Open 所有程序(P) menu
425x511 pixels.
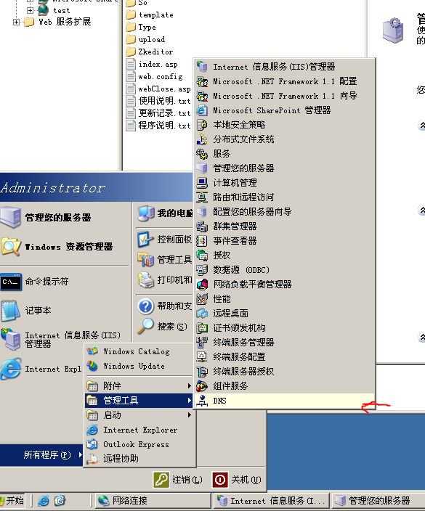[41, 454]
